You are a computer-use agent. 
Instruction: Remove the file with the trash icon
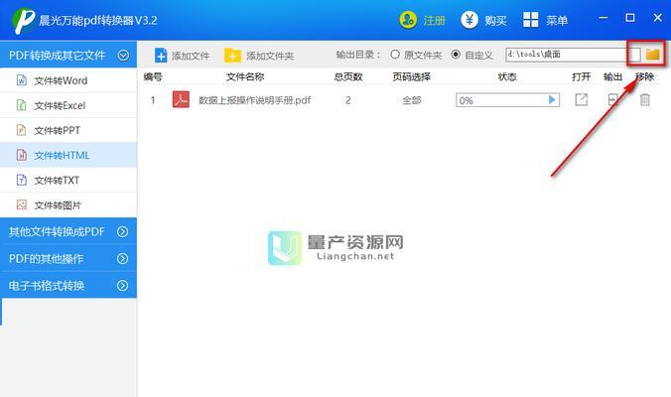tap(645, 99)
